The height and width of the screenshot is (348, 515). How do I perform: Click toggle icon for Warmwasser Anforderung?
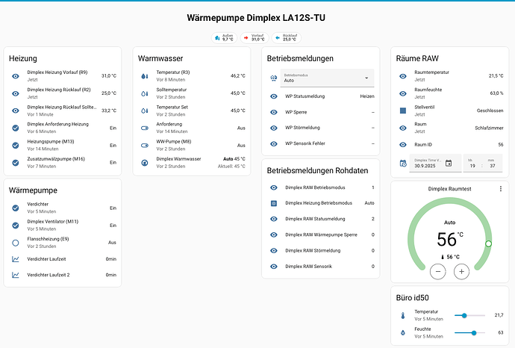click(145, 128)
